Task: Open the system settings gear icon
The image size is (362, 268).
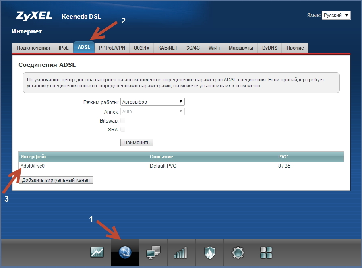Action: point(238,253)
